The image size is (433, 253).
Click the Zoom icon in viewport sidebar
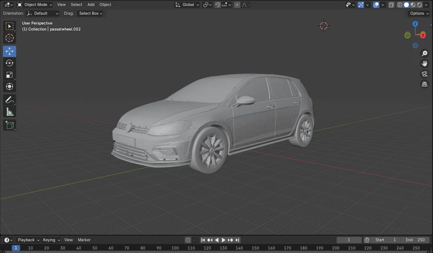point(424,53)
